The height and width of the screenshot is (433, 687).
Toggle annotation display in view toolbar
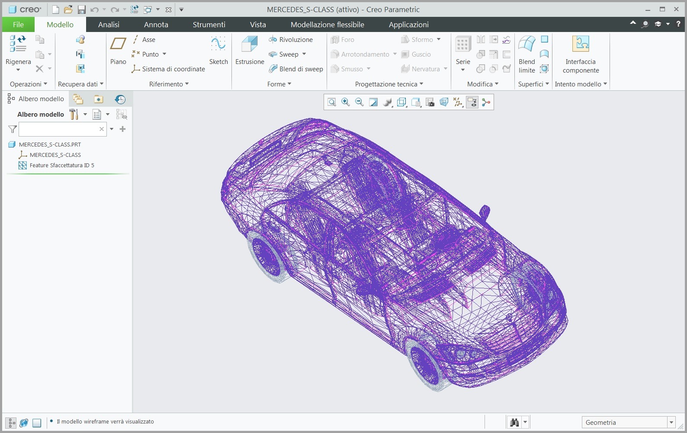pos(472,102)
